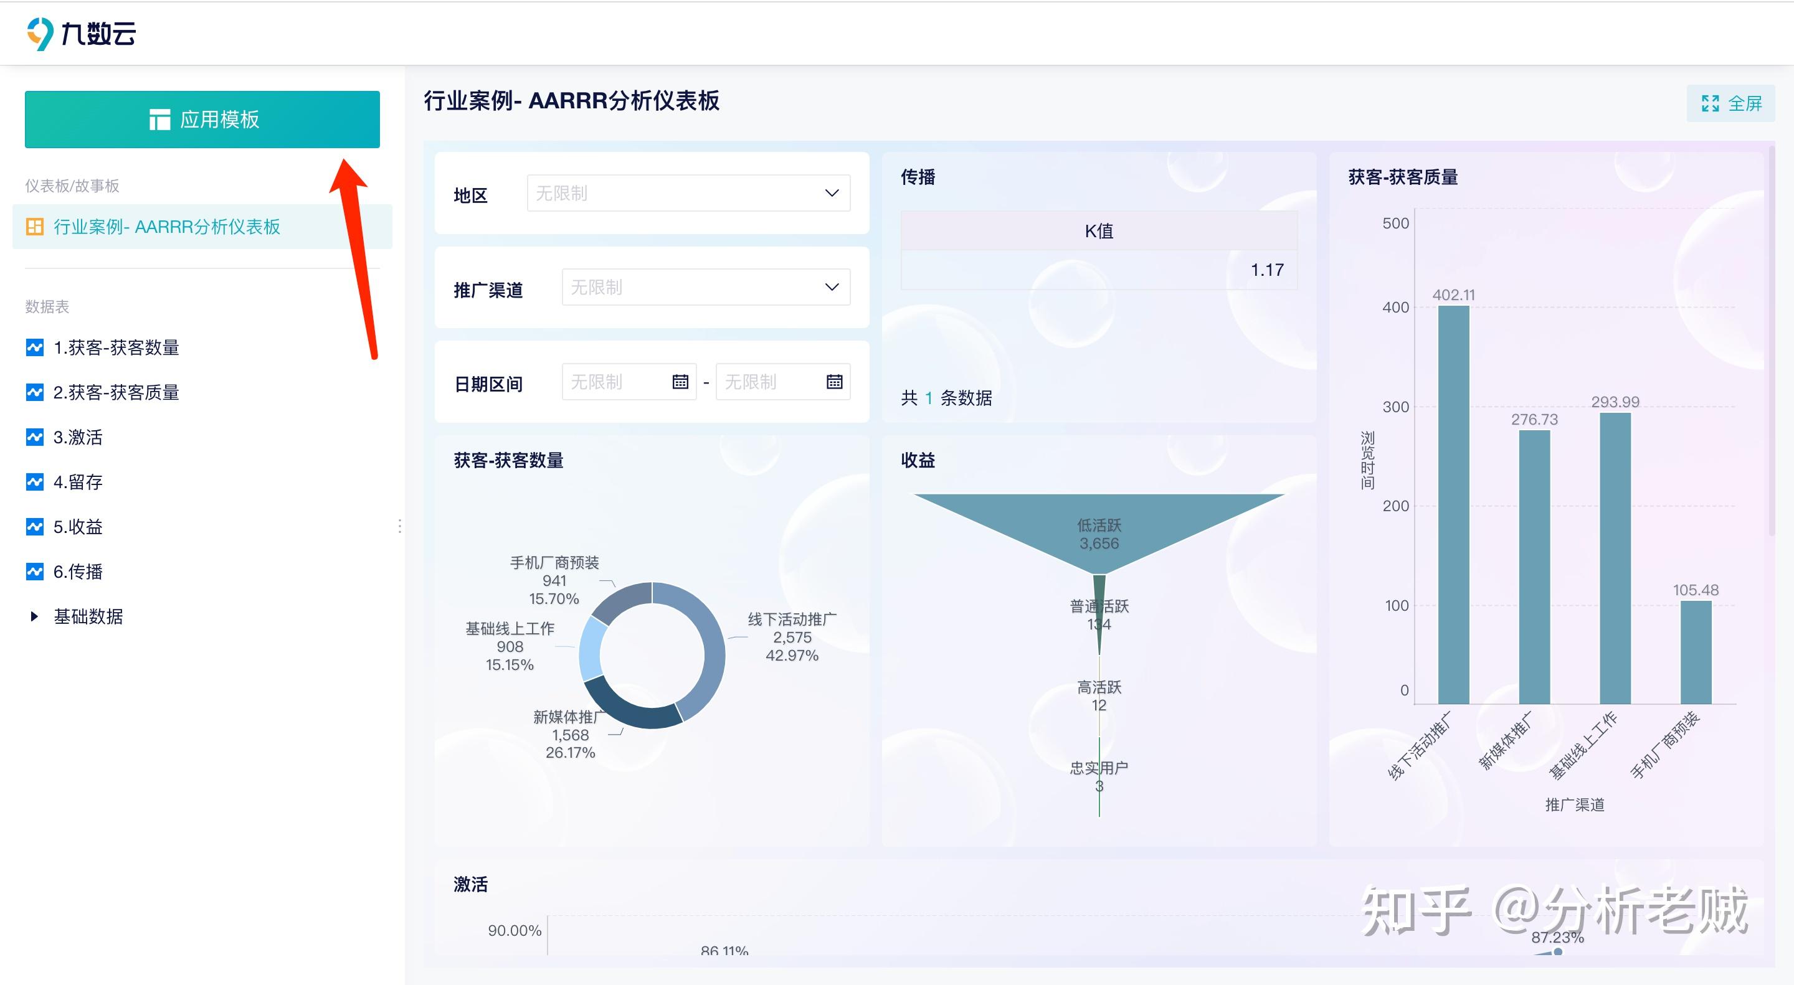Click the chart icon next to 6.传播
The image size is (1794, 985).
click(34, 572)
